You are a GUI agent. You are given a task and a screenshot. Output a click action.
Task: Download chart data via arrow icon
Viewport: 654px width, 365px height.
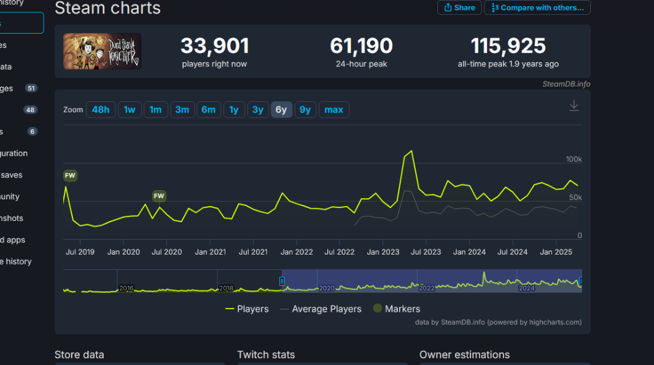[574, 106]
